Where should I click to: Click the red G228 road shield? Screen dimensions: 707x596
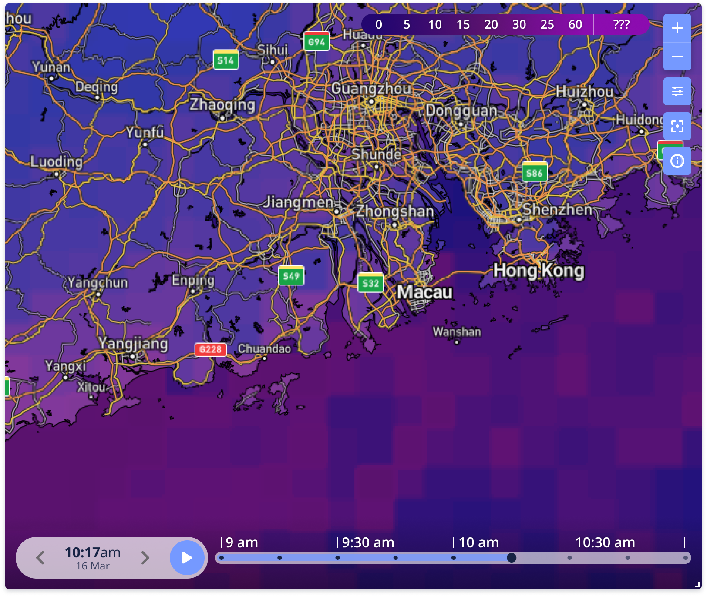[211, 349]
